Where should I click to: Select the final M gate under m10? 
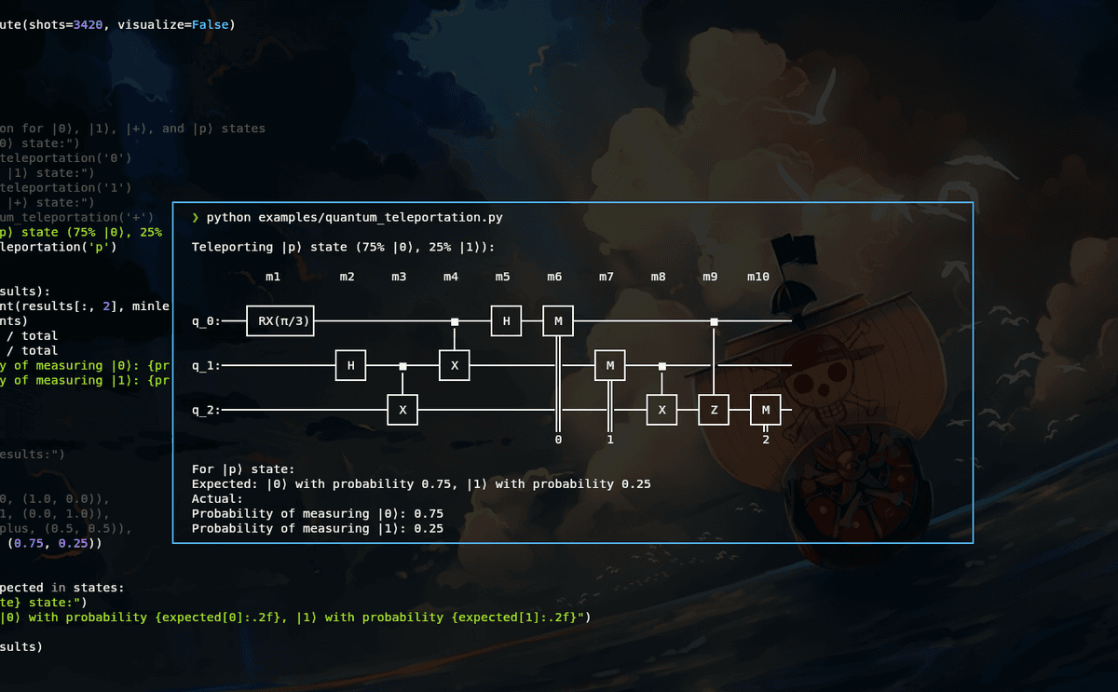tap(766, 410)
